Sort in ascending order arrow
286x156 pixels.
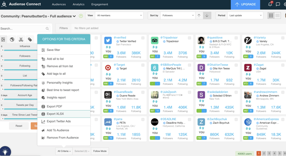click(199, 15)
